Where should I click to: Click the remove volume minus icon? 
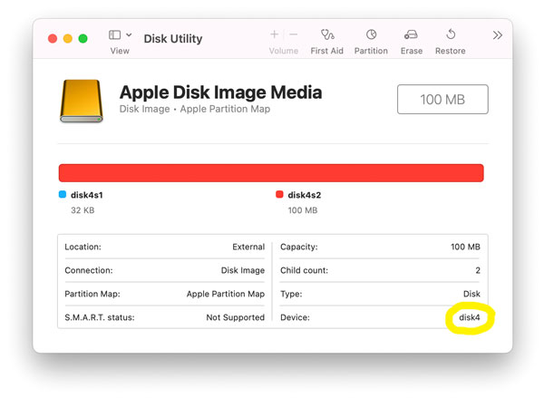point(293,34)
